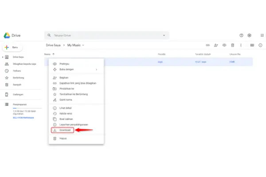Expand the search options dropdown arrow

(x=164, y=35)
